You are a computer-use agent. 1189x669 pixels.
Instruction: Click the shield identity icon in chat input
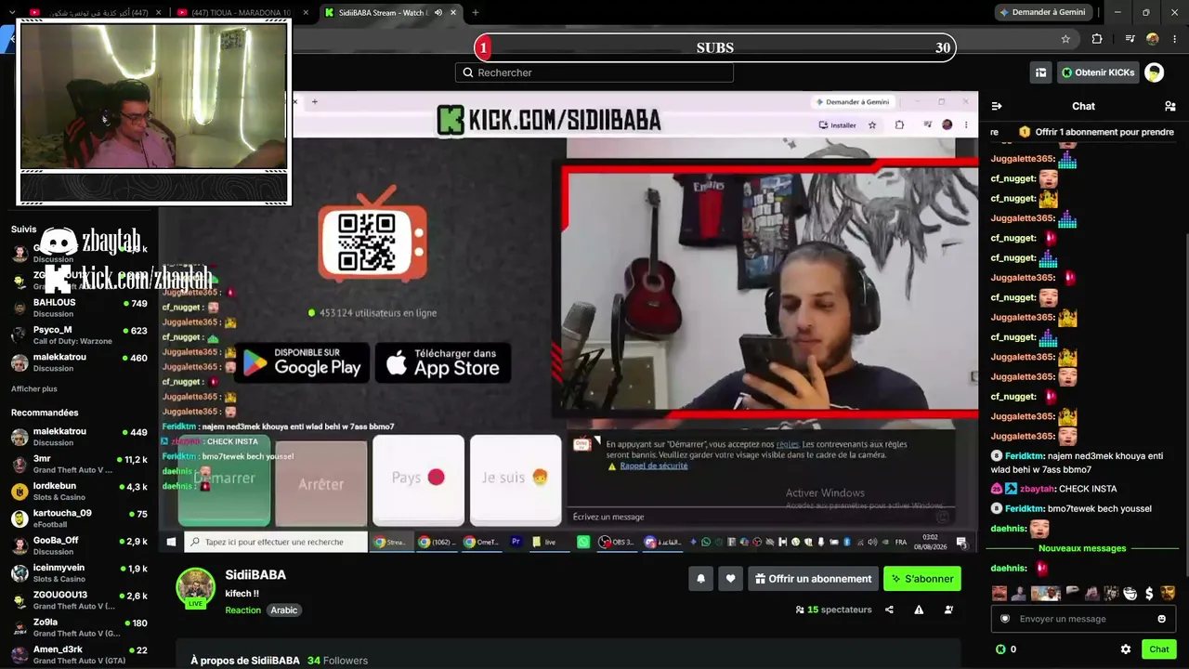pos(1004,619)
